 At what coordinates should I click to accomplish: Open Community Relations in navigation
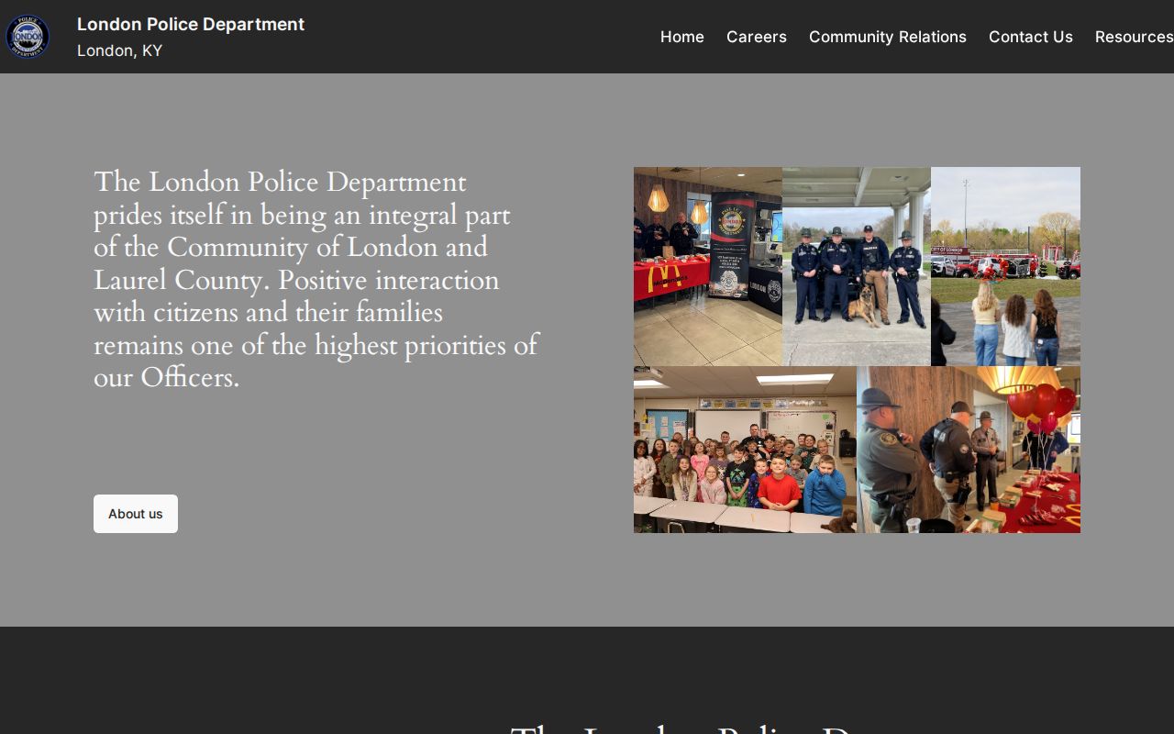(x=888, y=37)
